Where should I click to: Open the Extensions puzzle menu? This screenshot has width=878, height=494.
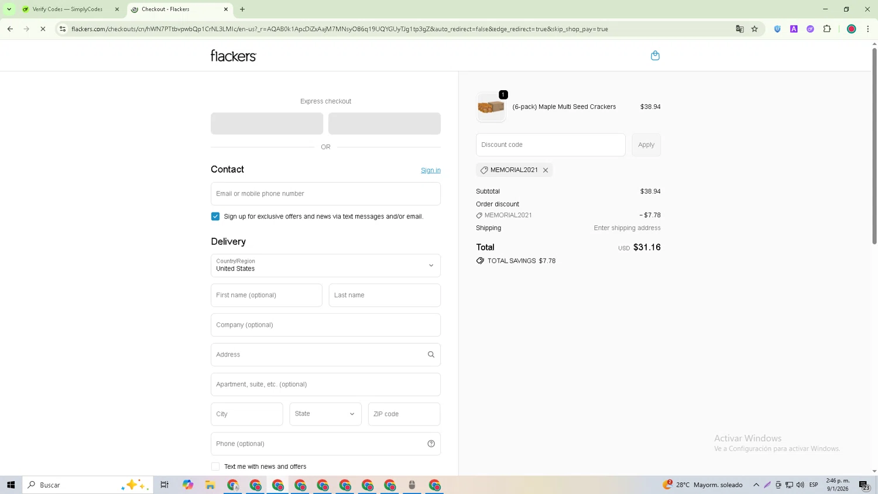click(827, 29)
